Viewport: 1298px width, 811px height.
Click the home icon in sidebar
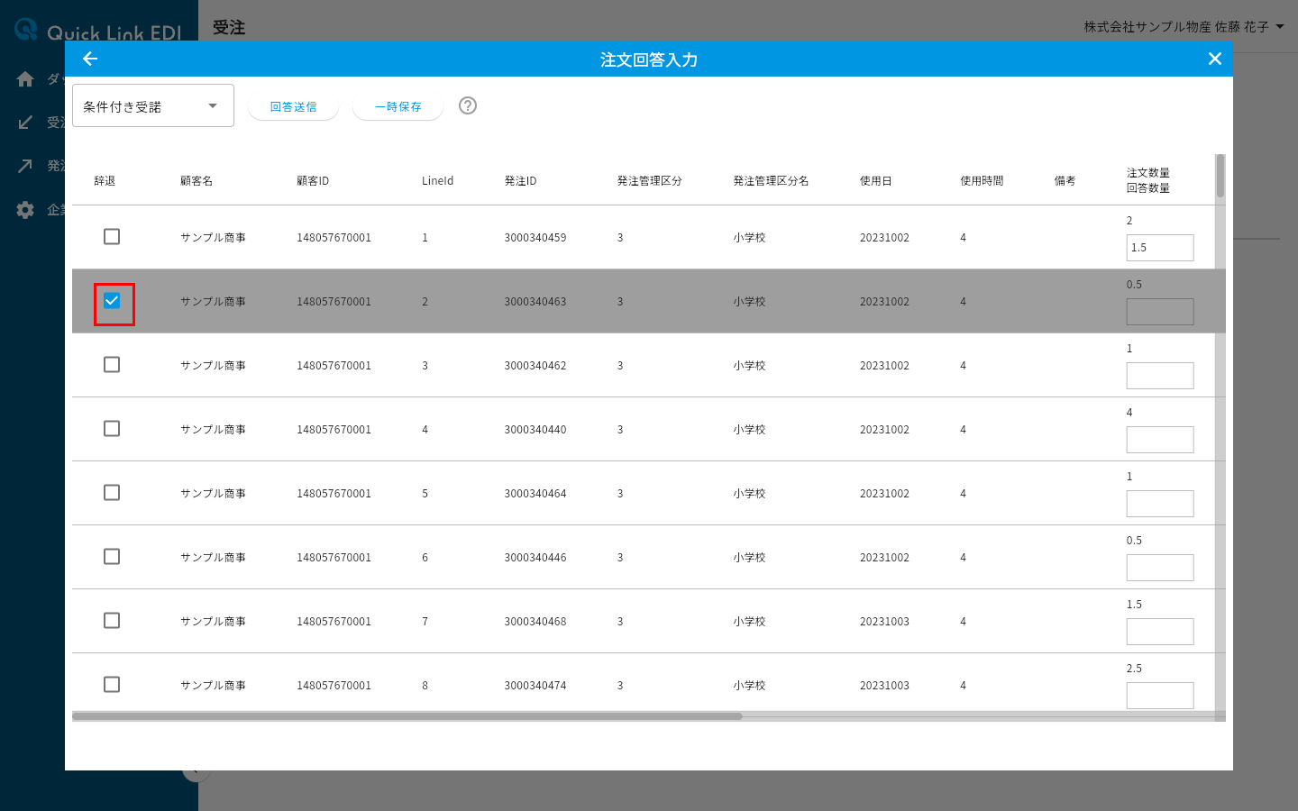click(x=25, y=79)
